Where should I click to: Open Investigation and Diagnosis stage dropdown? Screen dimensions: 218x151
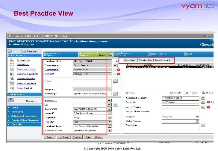point(110,54)
